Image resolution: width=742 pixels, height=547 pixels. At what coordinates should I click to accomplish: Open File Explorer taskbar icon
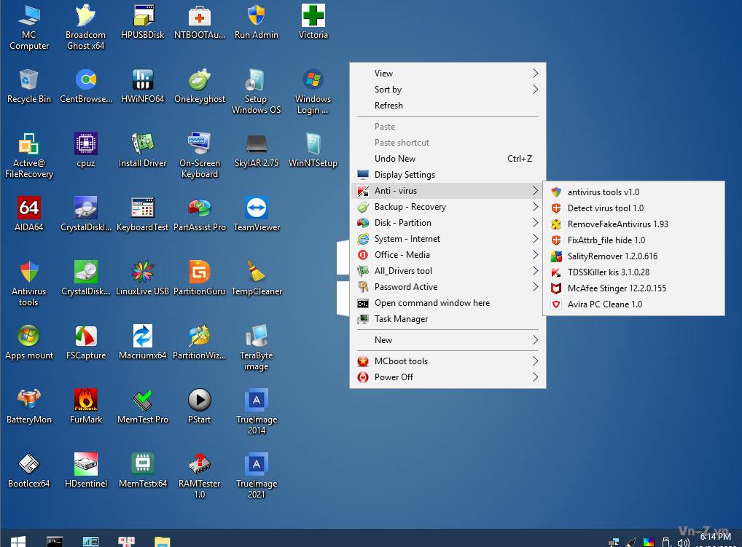click(x=163, y=541)
